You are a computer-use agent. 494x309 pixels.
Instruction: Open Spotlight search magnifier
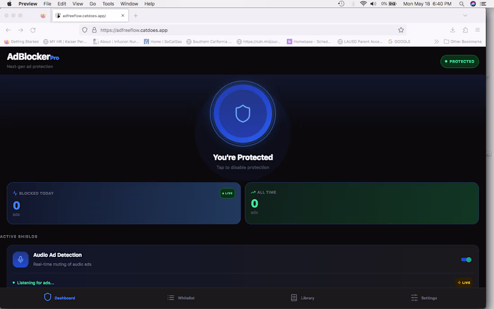462,4
